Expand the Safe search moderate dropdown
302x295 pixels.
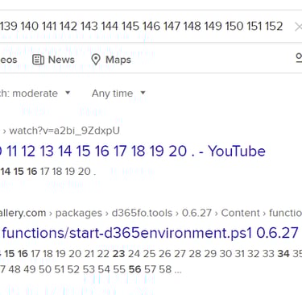point(35,93)
